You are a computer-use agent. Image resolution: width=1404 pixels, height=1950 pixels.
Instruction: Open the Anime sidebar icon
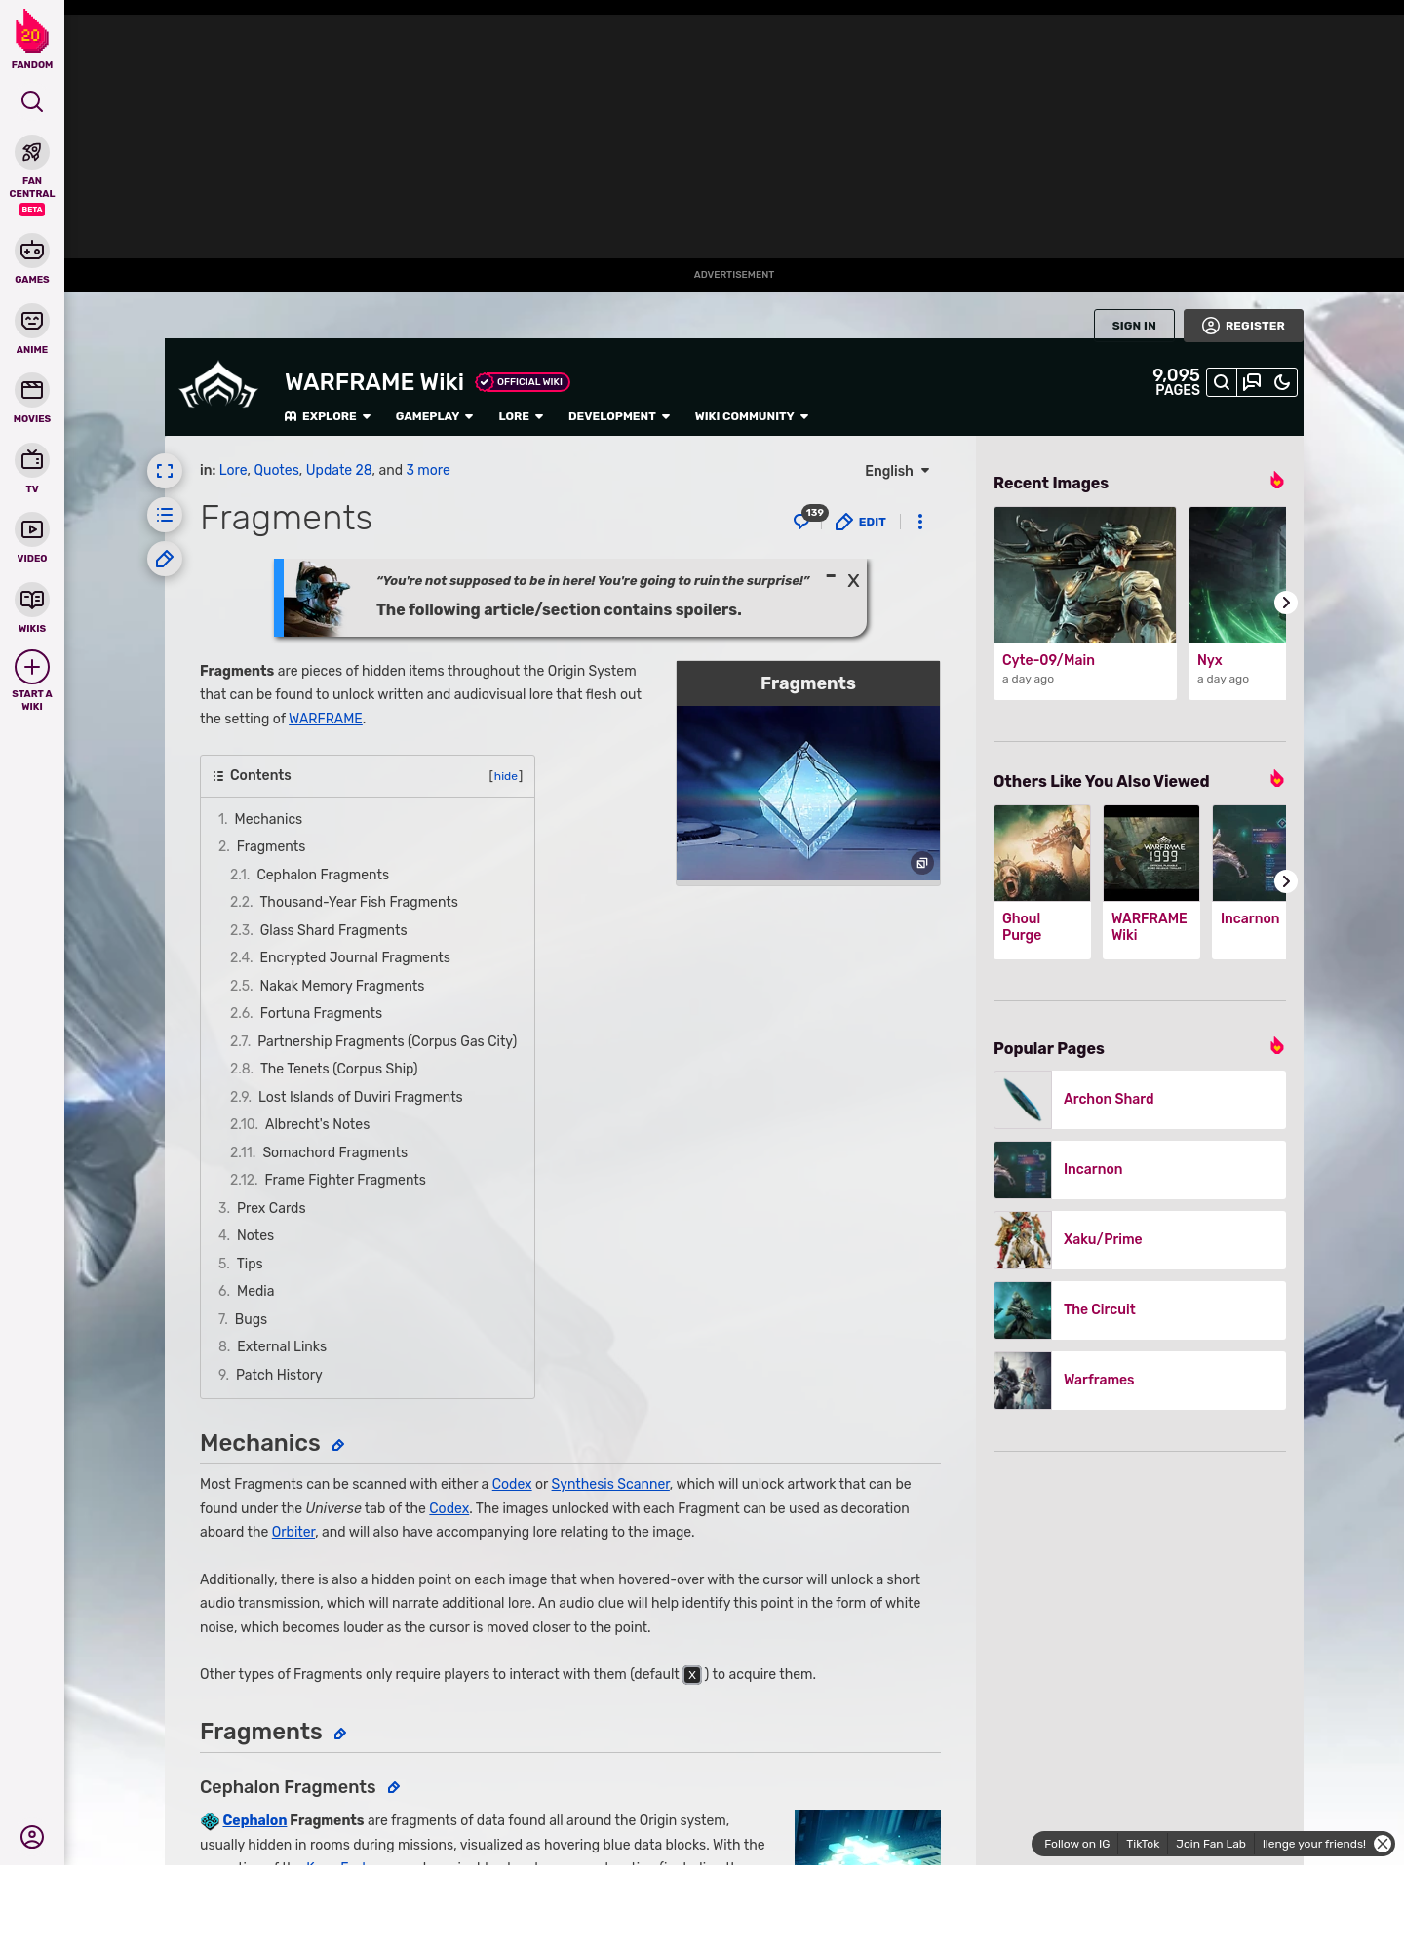coord(32,321)
